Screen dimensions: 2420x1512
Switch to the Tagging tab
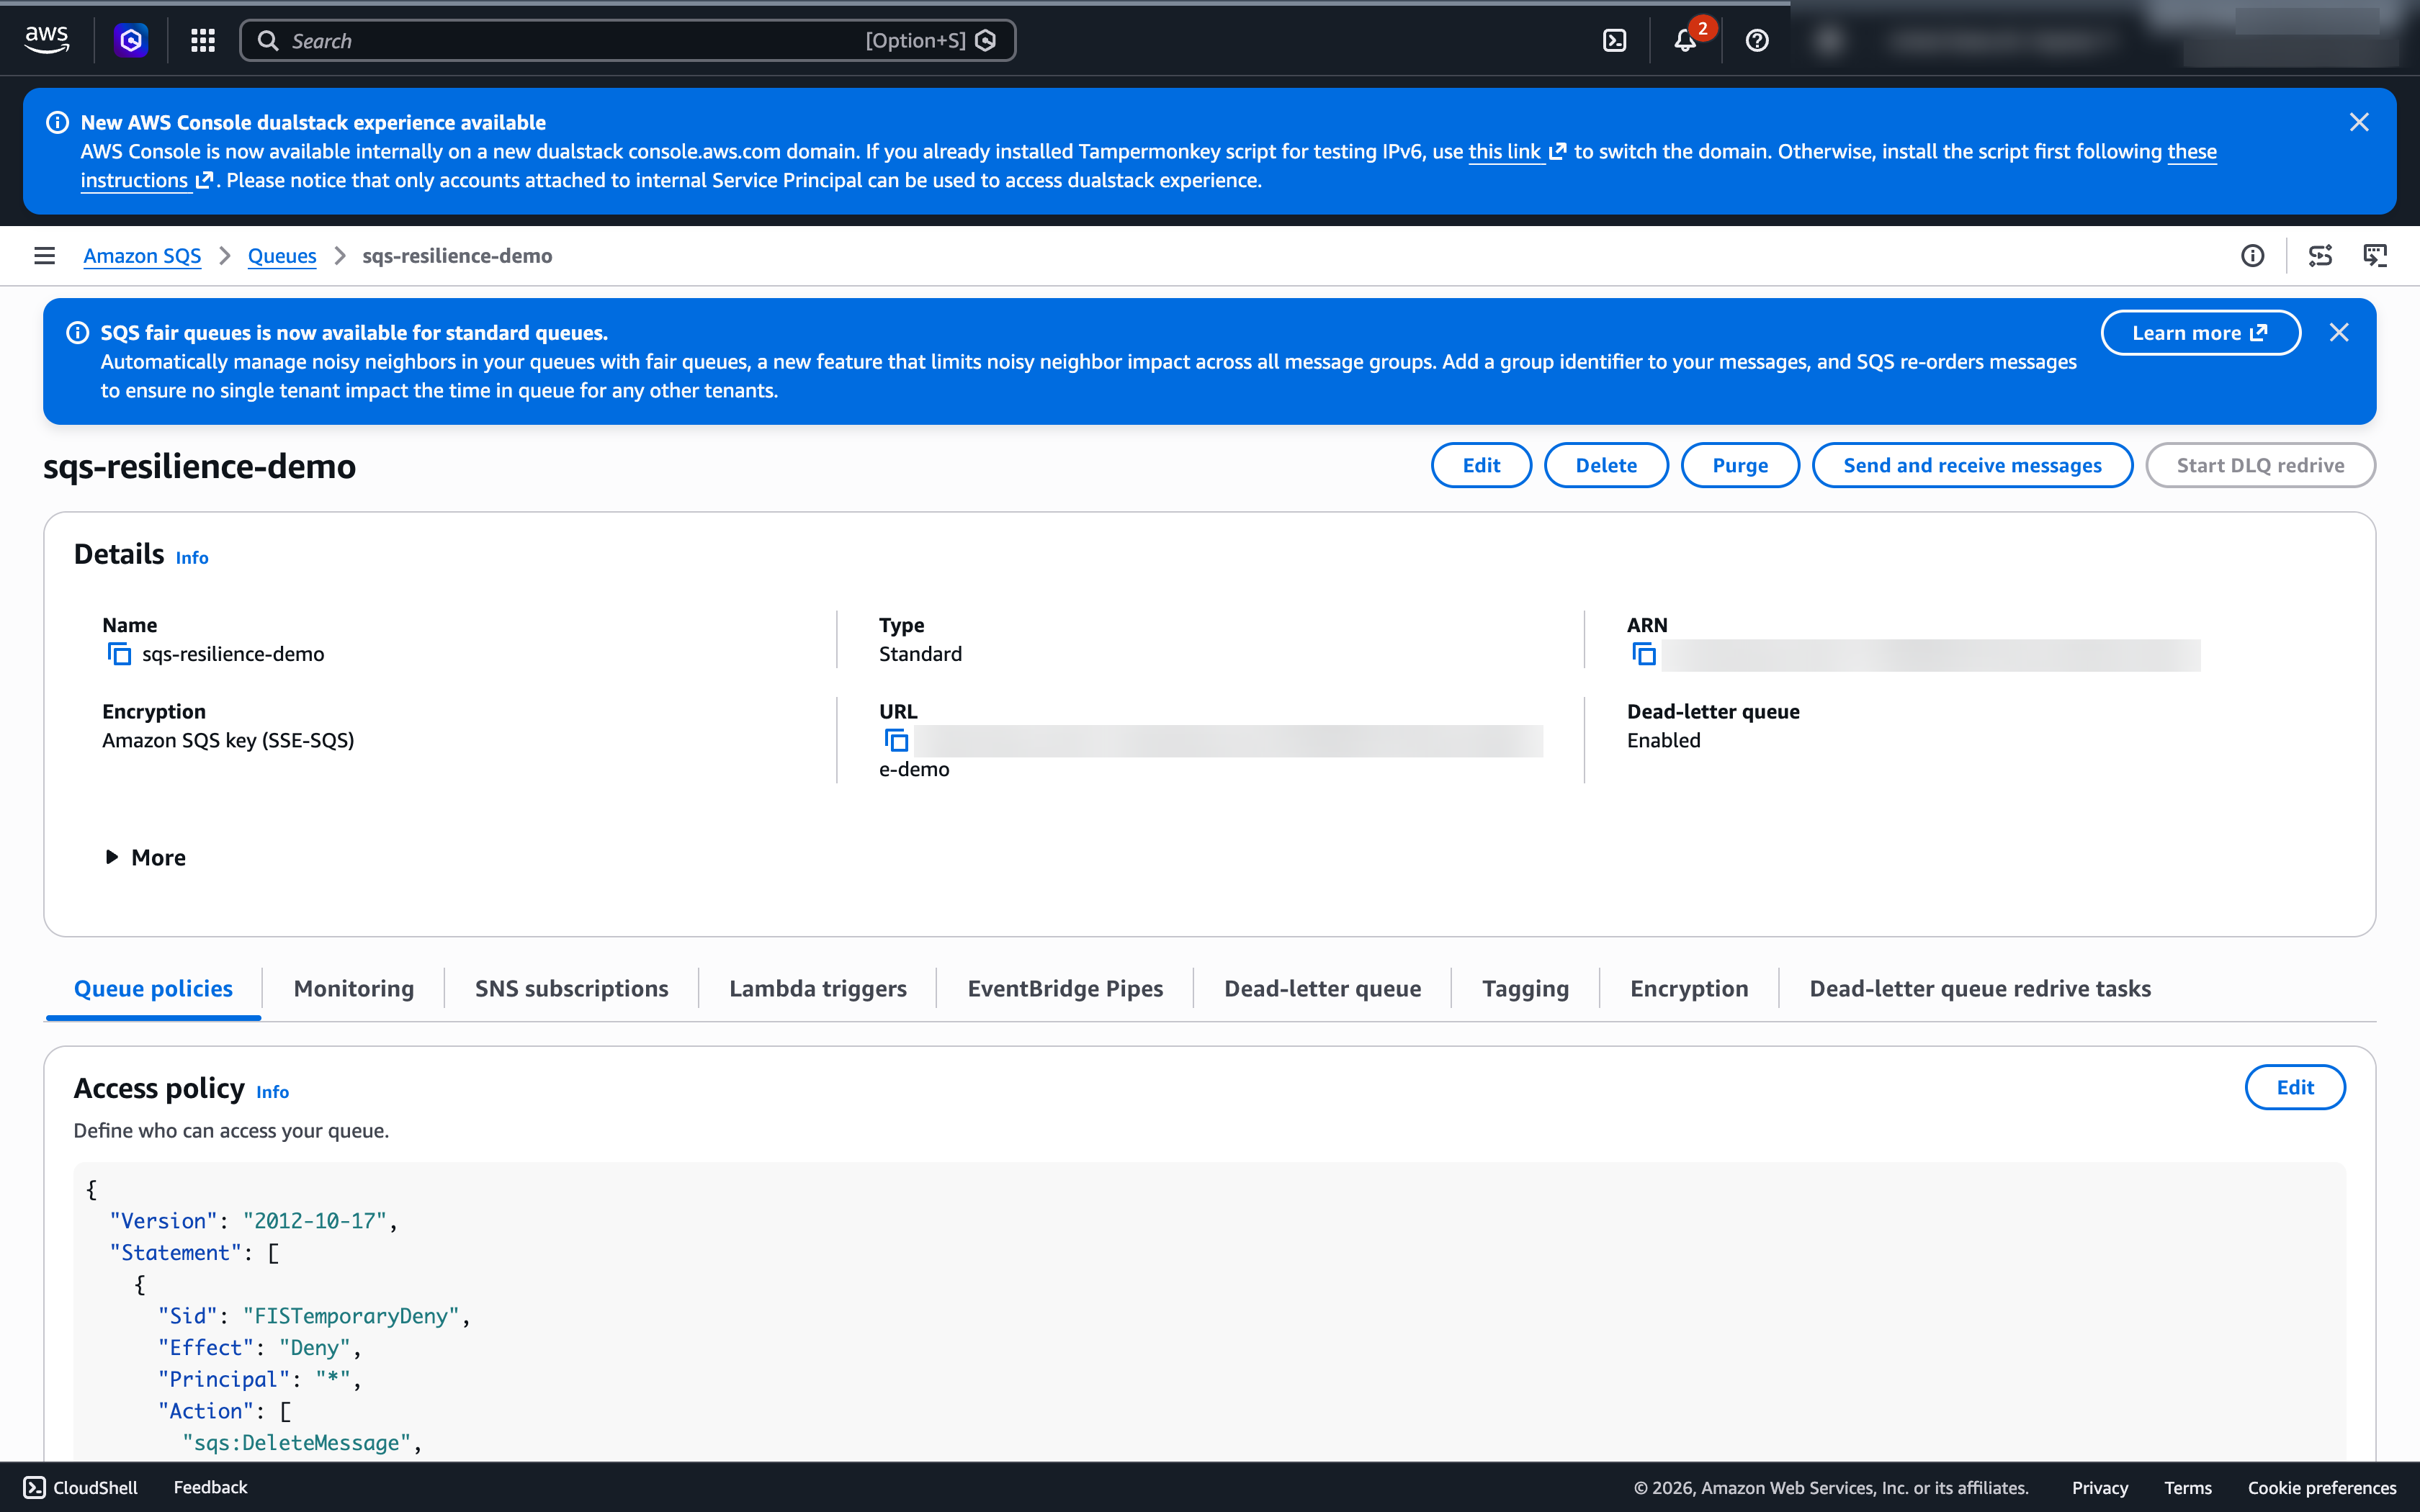1525,988
